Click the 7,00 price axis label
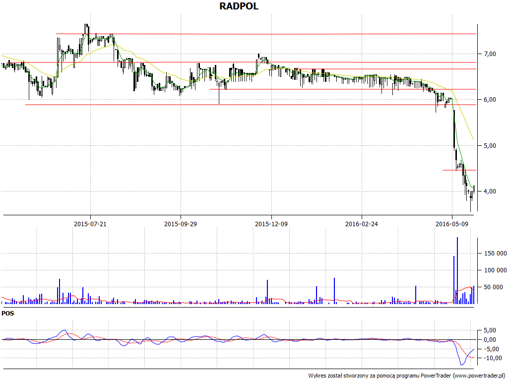The image size is (508, 381). click(490, 54)
